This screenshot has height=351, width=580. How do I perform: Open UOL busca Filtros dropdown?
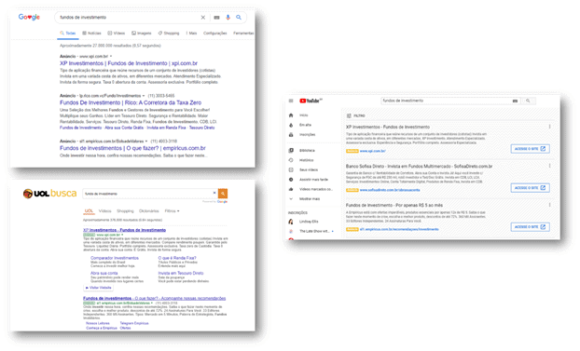(172, 211)
